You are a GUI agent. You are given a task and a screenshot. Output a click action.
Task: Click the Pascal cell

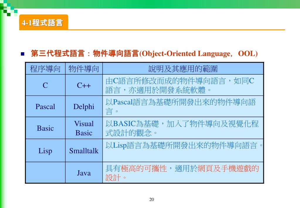click(45, 106)
